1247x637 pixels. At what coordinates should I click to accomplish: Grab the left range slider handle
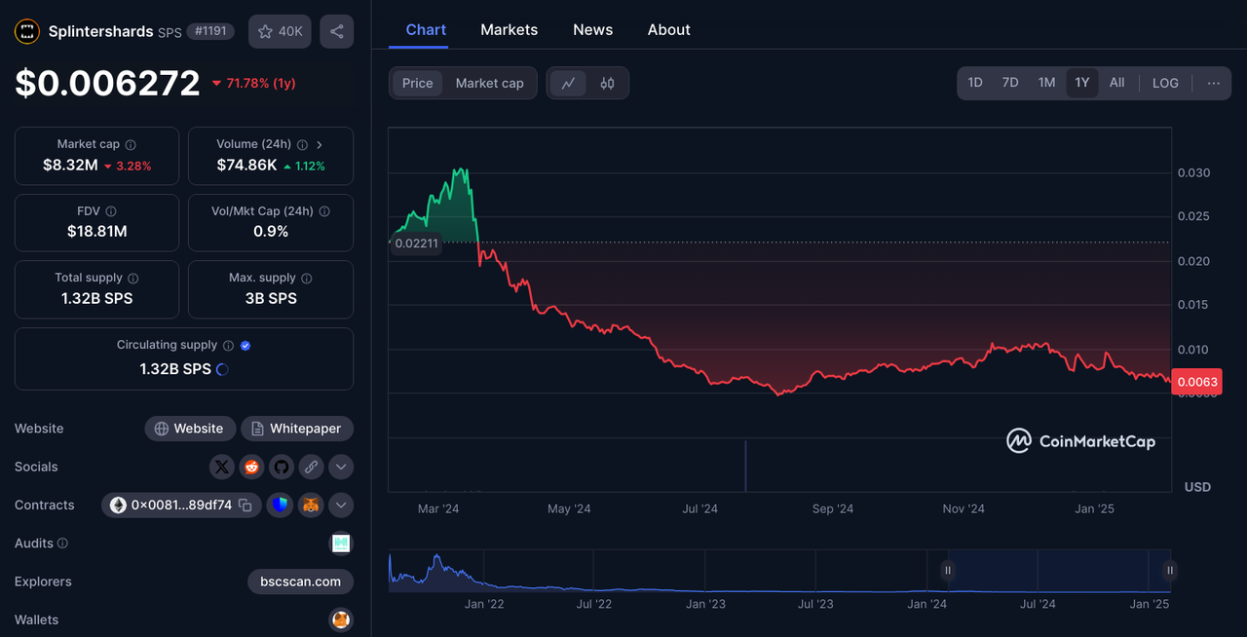947,571
